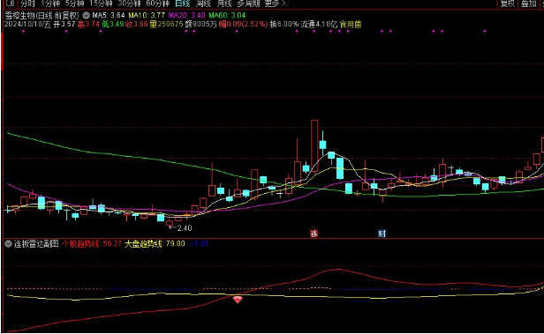Click the 复权 button
This screenshot has height=334, width=544.
pos(507,4)
